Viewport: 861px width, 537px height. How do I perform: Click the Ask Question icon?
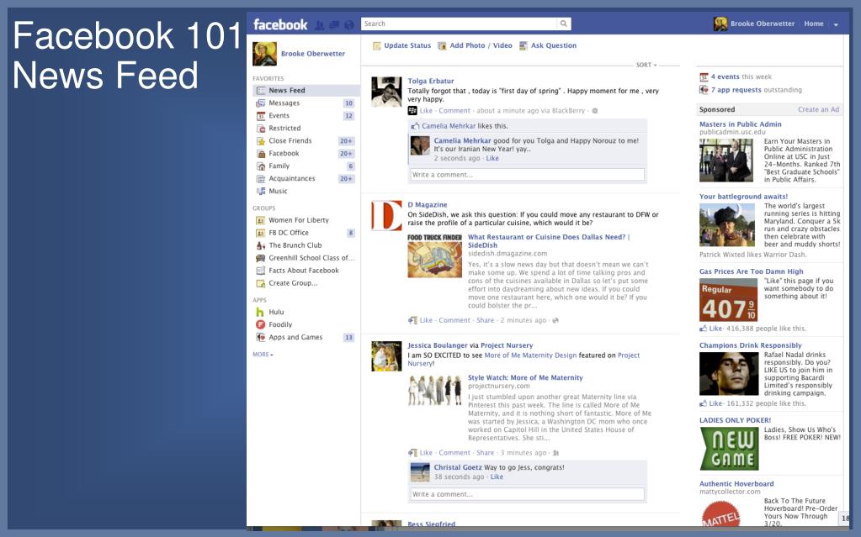click(524, 46)
